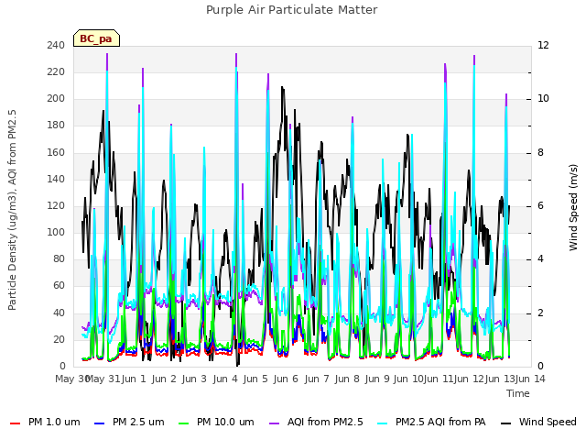Click the Jun 8 date tick label
This screenshot has width=586, height=440.
(x=347, y=379)
